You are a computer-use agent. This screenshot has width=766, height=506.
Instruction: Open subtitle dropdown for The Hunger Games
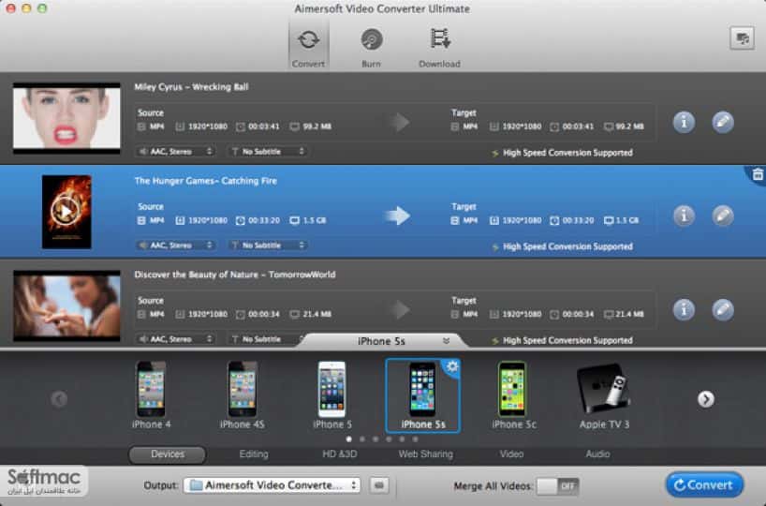(x=268, y=246)
